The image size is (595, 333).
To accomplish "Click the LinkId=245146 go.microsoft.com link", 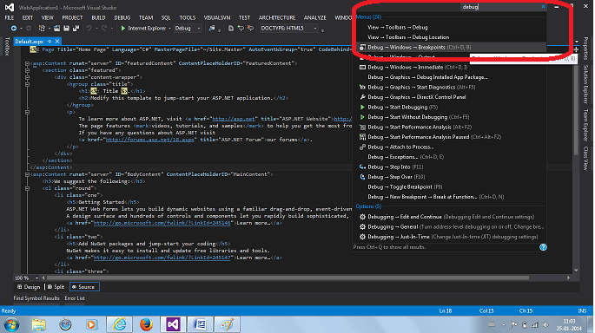I will tap(162, 223).
